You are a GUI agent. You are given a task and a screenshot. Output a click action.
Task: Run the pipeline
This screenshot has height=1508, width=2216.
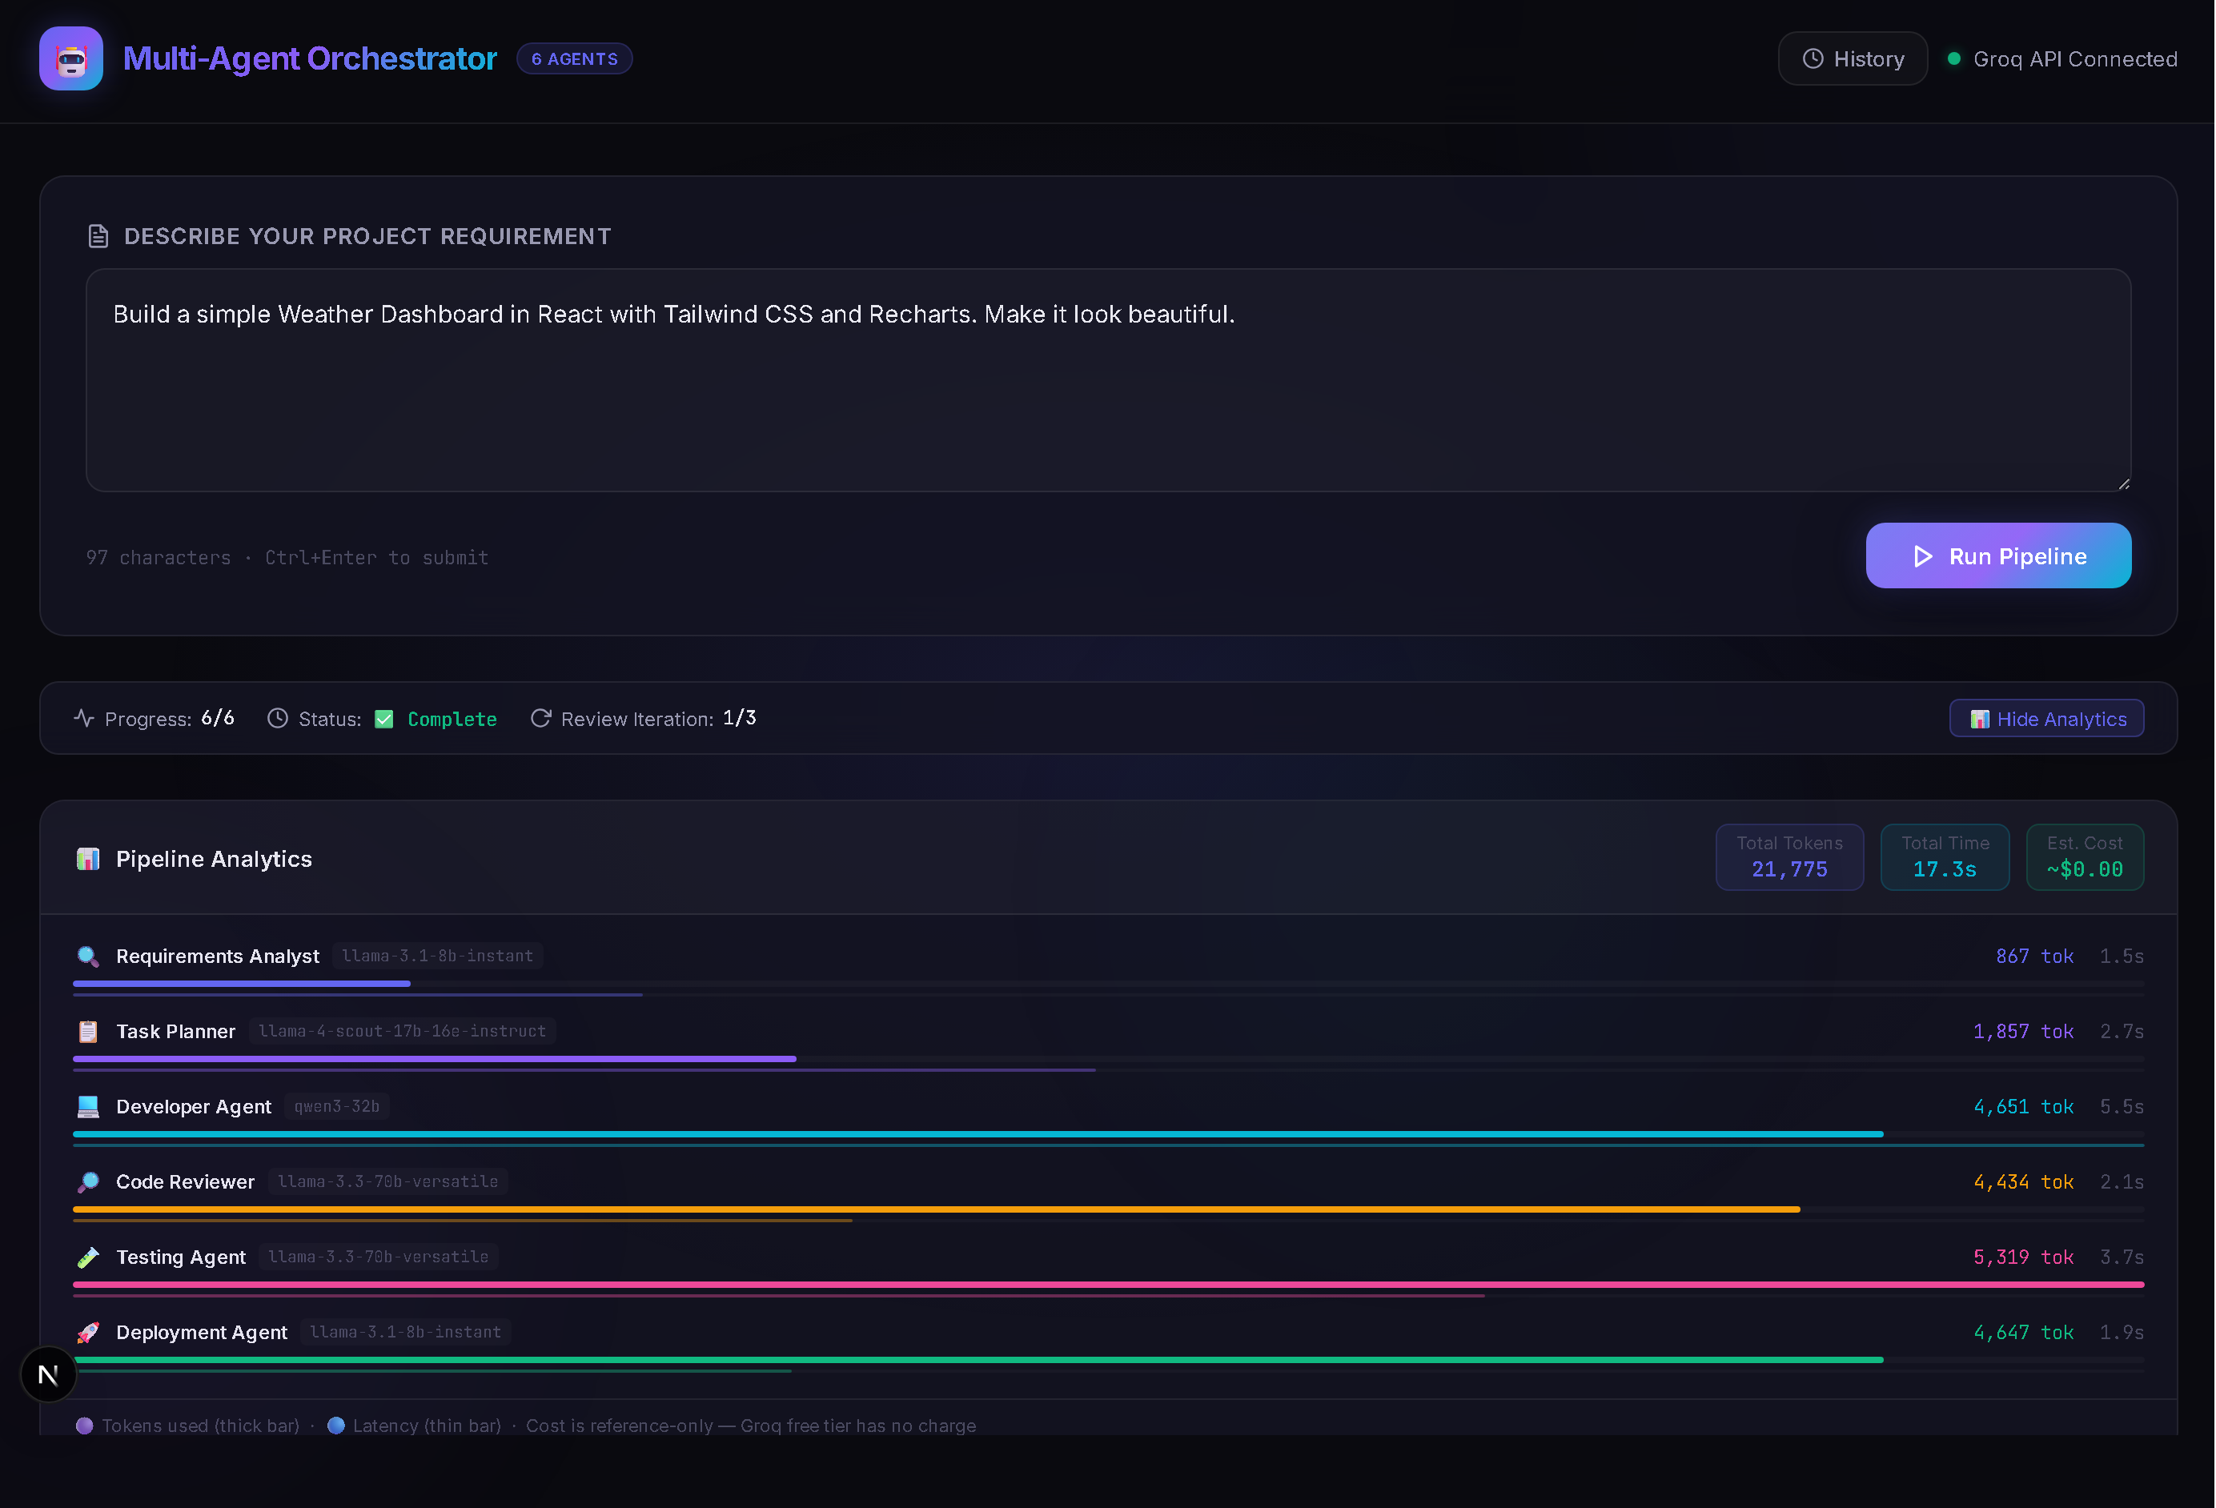tap(1997, 555)
